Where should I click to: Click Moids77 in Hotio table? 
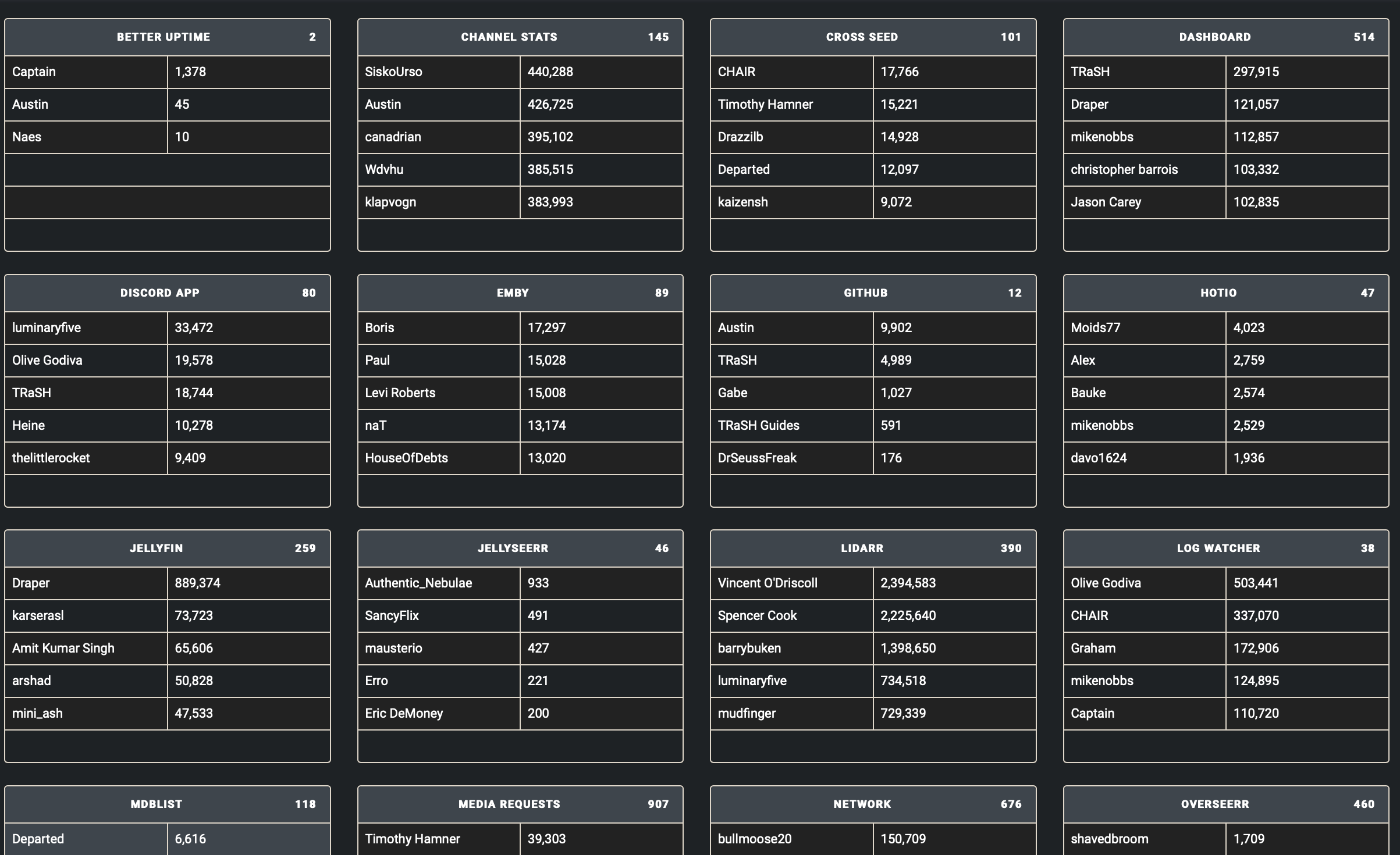click(x=1095, y=327)
